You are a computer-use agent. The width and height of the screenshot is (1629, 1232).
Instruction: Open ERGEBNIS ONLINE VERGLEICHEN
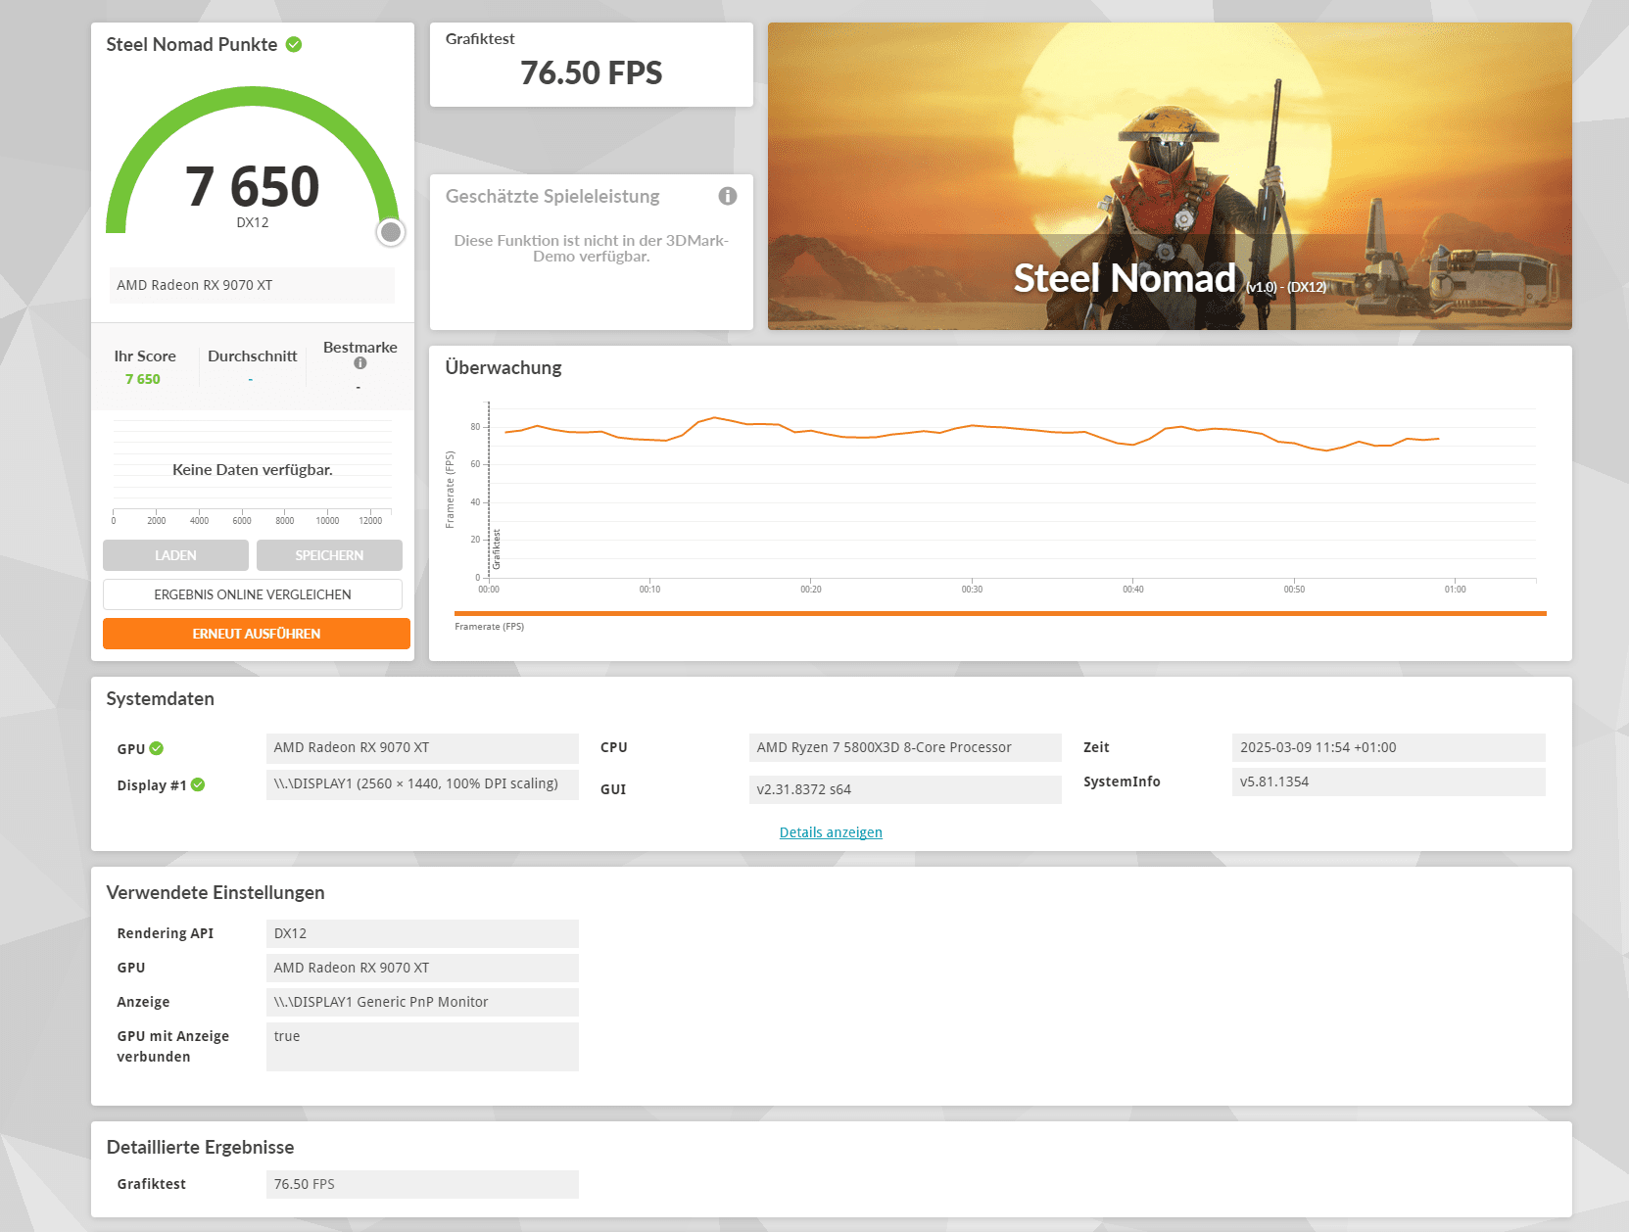tap(253, 594)
